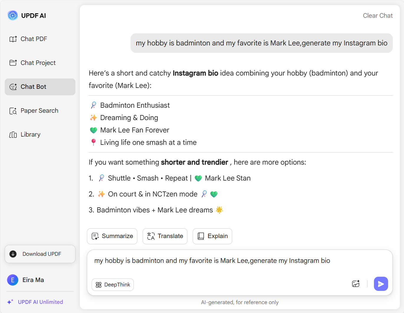The height and width of the screenshot is (313, 404).
Task: Click the download arrow icon
Action: coord(13,254)
